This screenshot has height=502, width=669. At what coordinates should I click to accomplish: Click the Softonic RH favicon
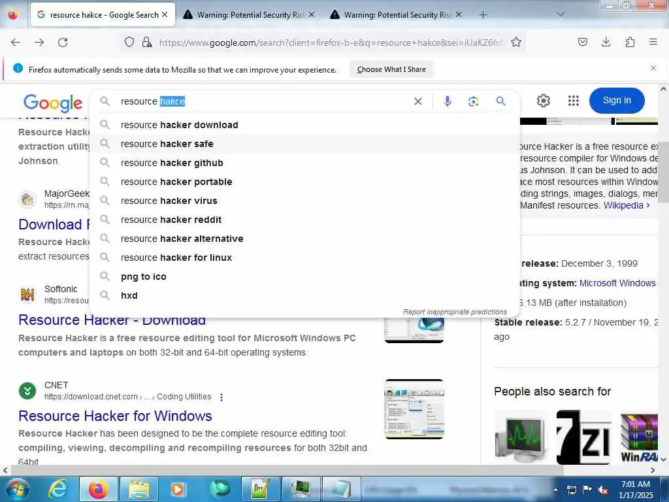27,295
